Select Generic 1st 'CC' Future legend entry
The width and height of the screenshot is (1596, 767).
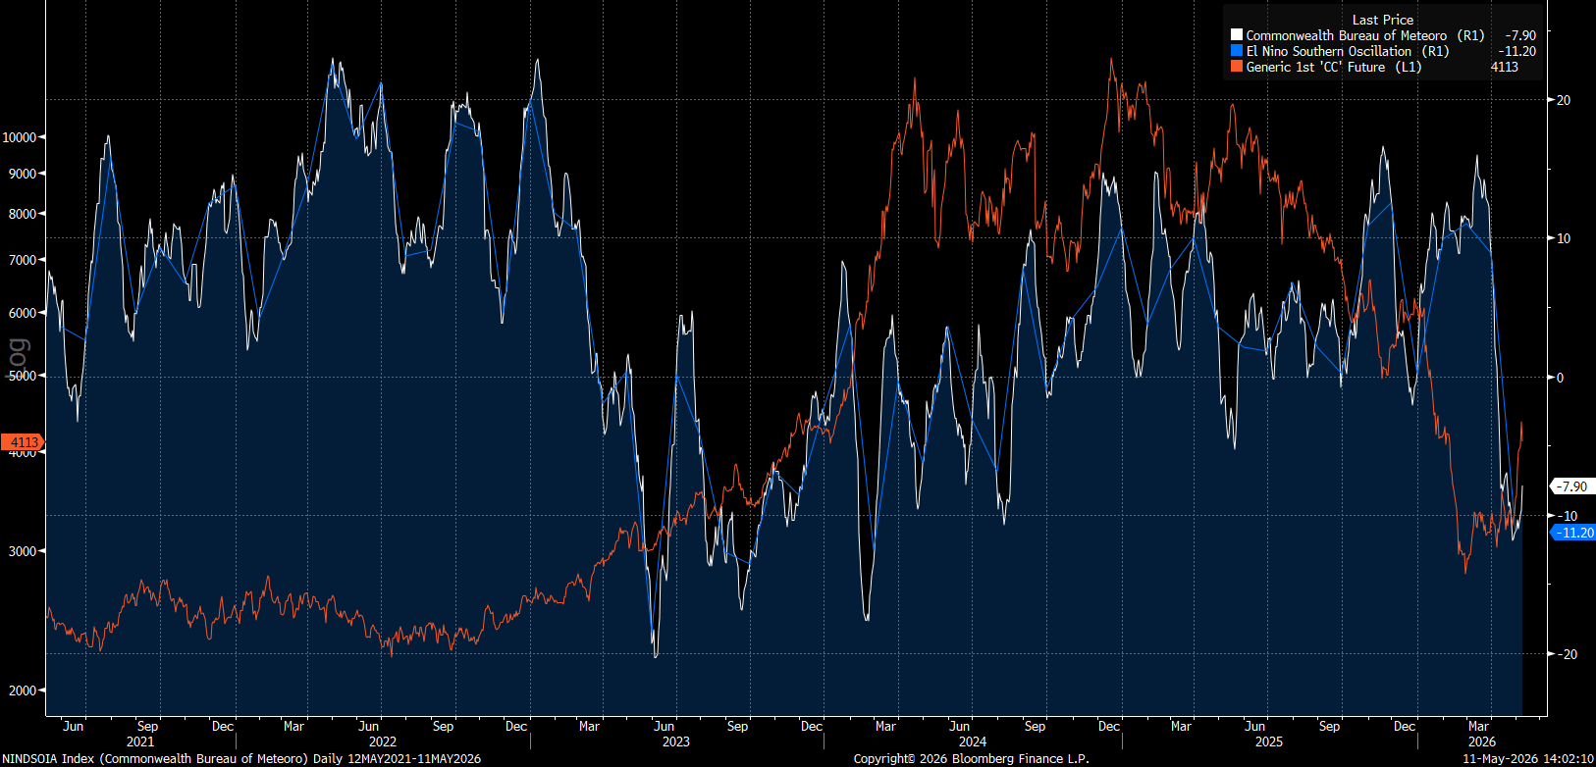tap(1334, 67)
